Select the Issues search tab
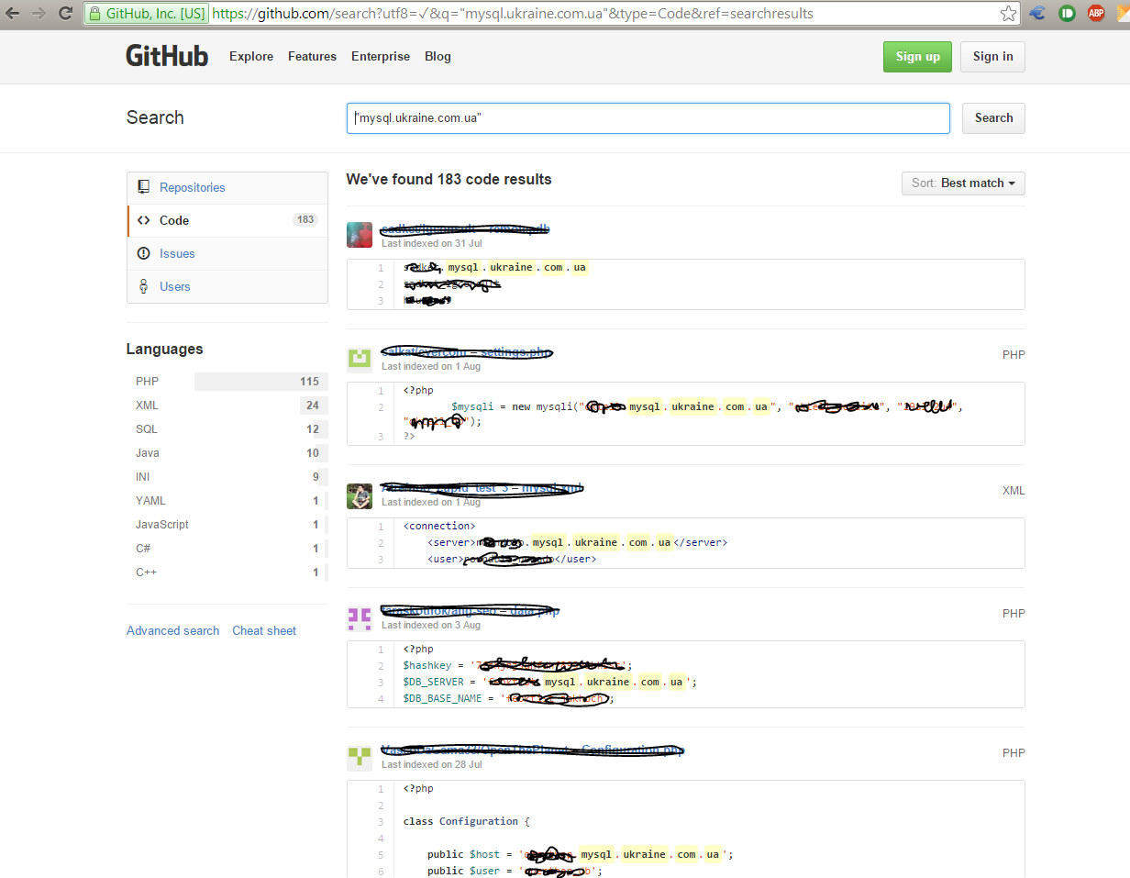This screenshot has width=1130, height=878. pyautogui.click(x=227, y=253)
